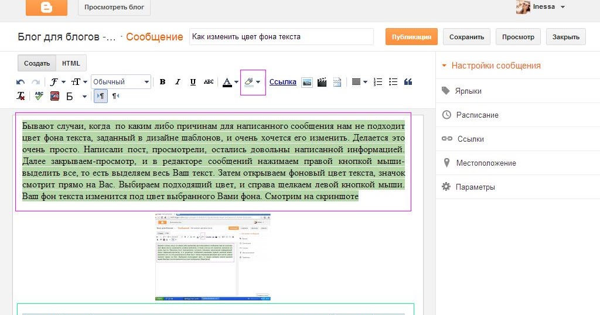
Task: Click the orange Blogger logo
Action: [x=46, y=7]
